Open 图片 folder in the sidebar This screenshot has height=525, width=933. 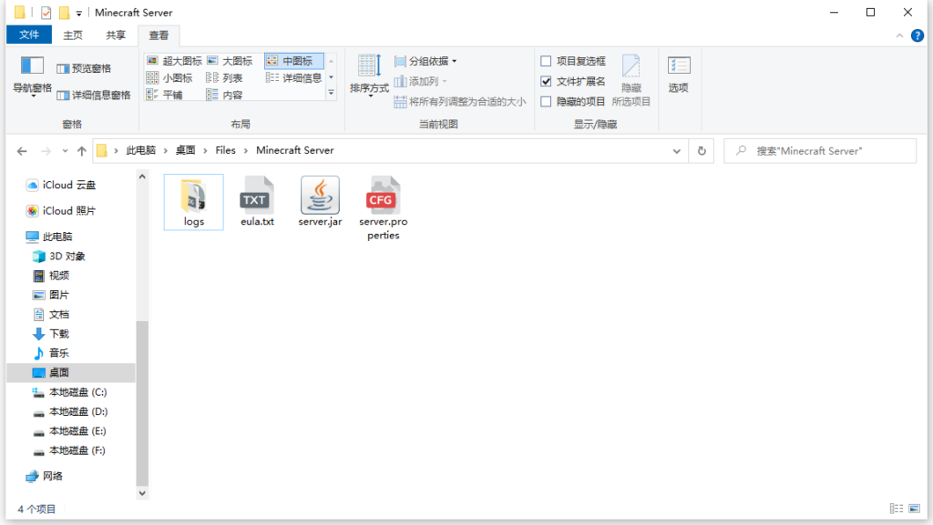(x=51, y=295)
